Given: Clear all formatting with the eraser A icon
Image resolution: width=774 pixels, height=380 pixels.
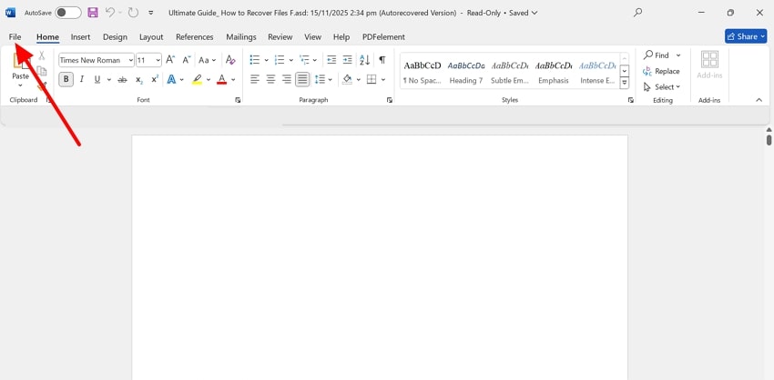Looking at the screenshot, I should coord(230,60).
